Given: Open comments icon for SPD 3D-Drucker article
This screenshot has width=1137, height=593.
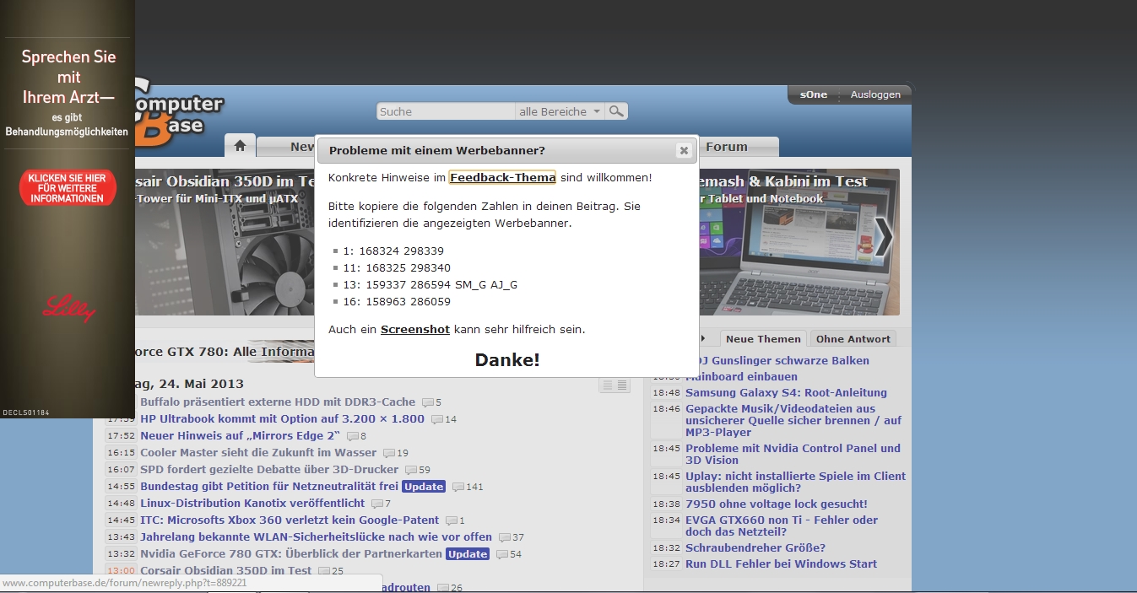Looking at the screenshot, I should 411,470.
